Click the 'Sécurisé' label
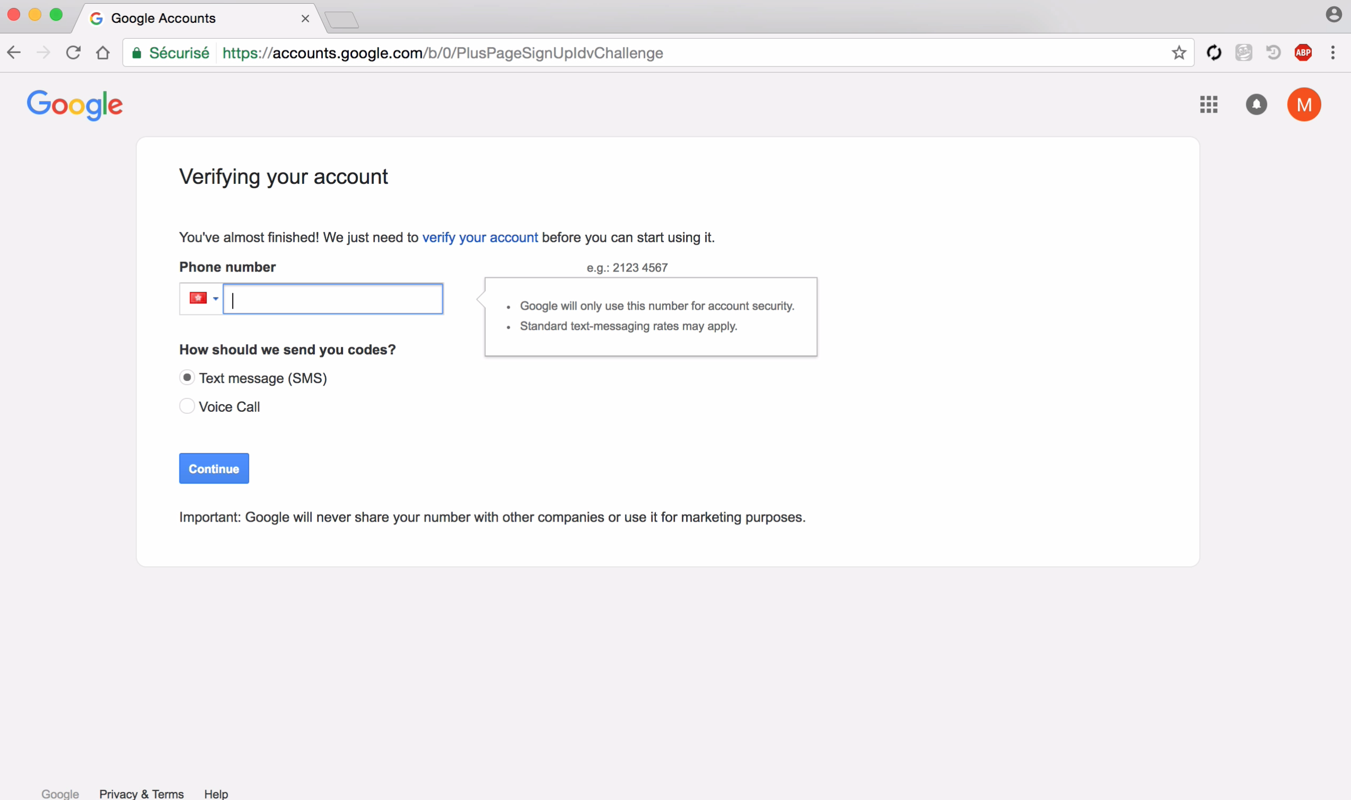This screenshot has height=800, width=1351. coord(179,53)
